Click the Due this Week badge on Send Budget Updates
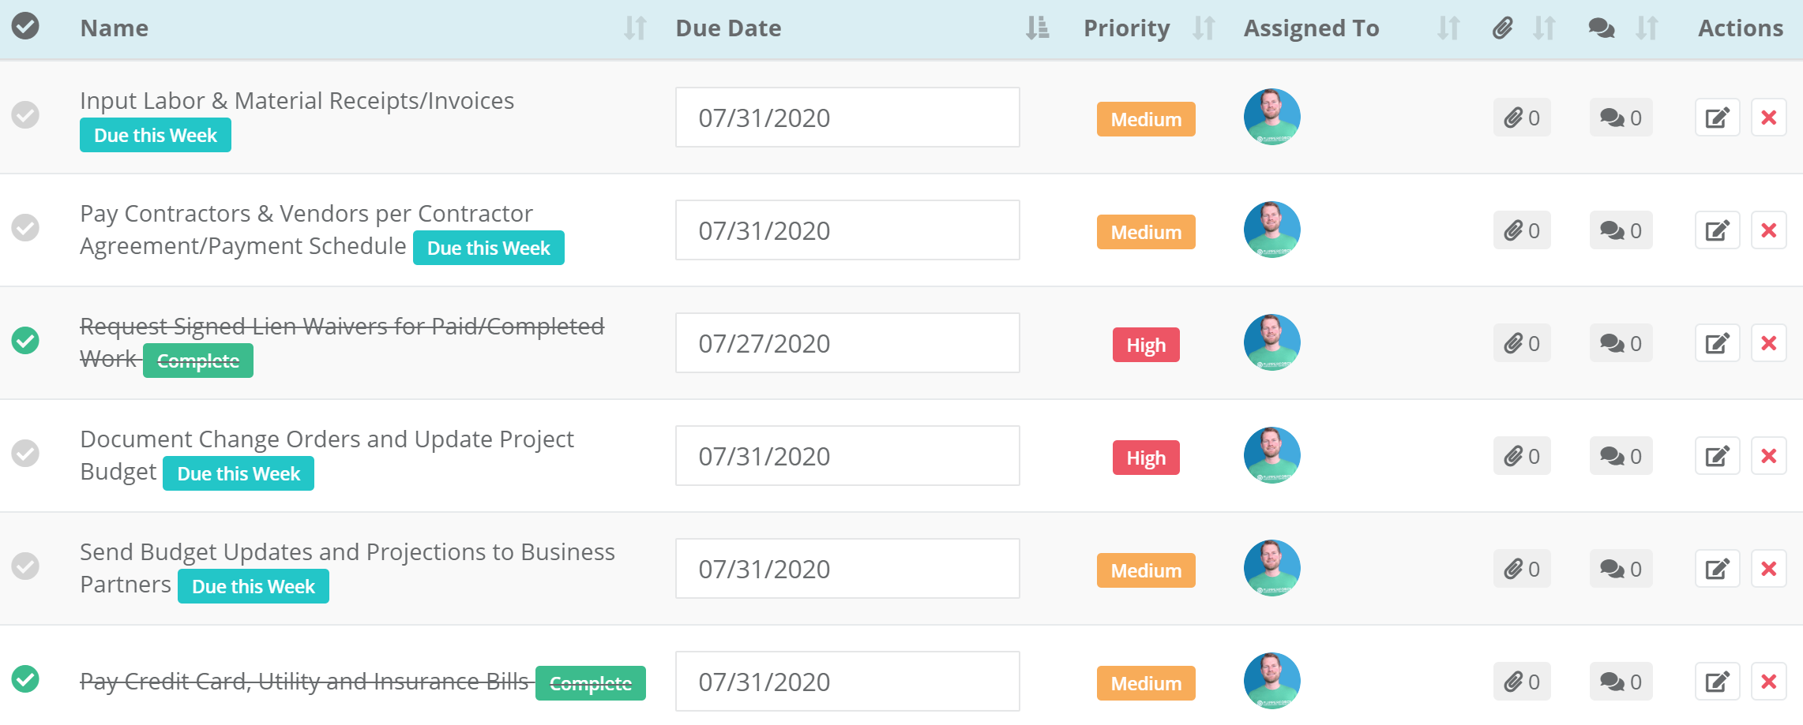 tap(253, 585)
